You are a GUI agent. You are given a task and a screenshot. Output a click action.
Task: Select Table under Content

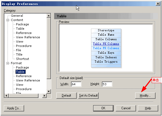pos(20,29)
